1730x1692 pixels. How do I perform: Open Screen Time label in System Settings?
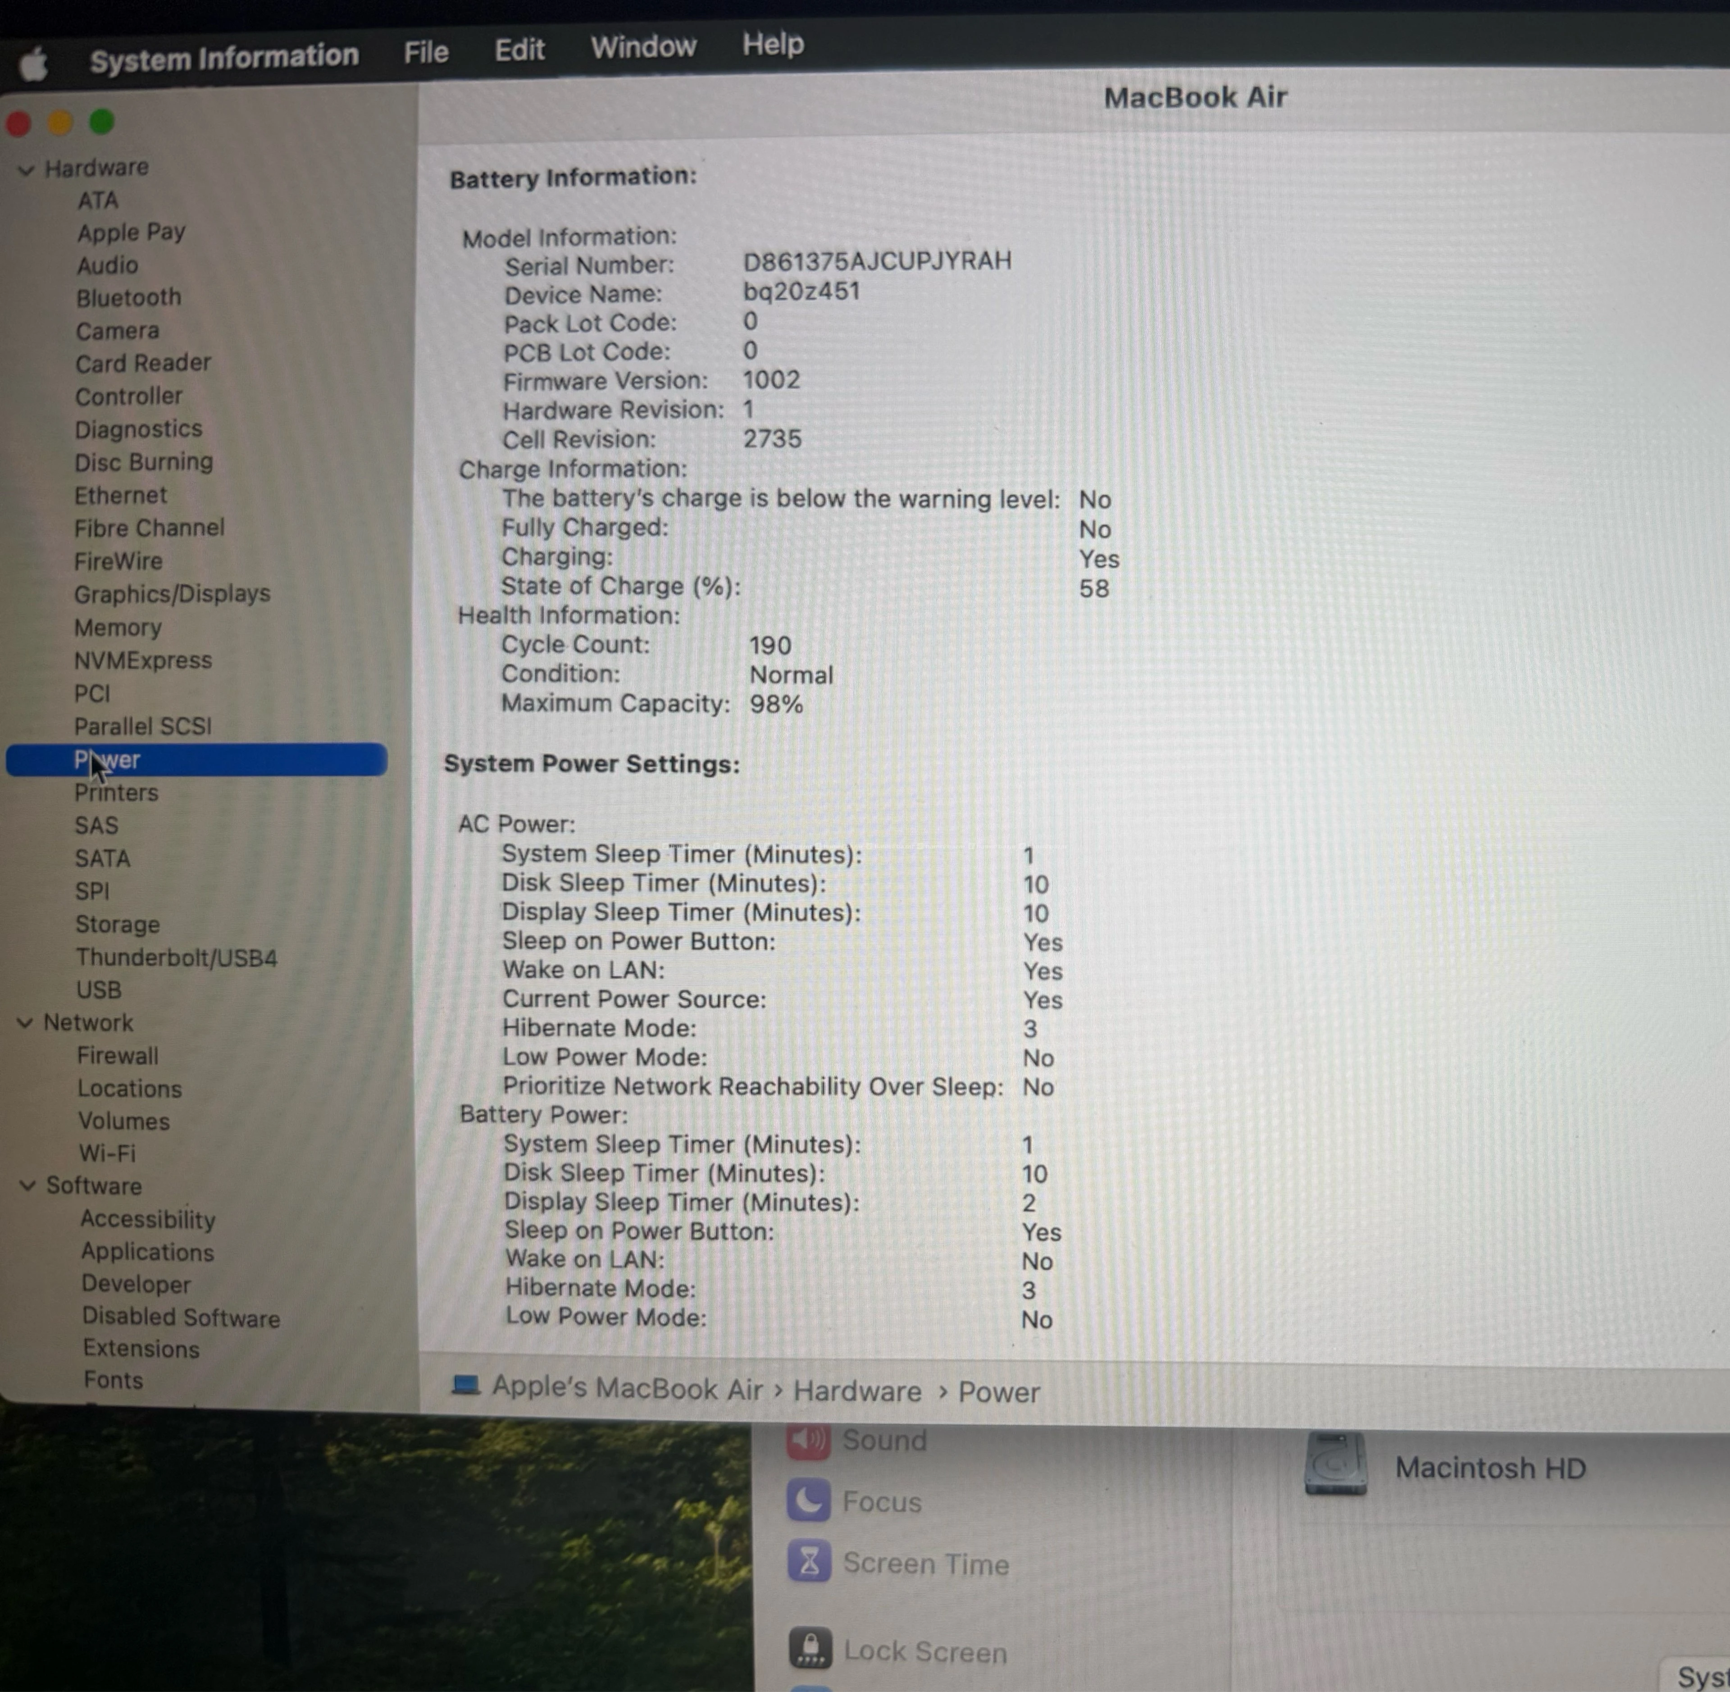[x=926, y=1564]
